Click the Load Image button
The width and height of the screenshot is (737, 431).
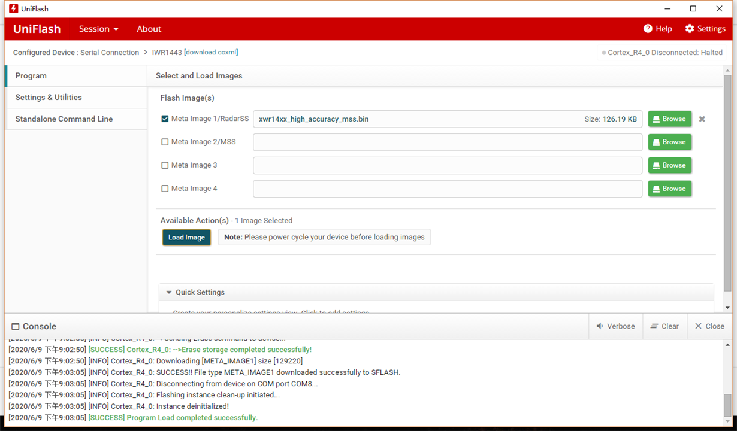pos(186,238)
